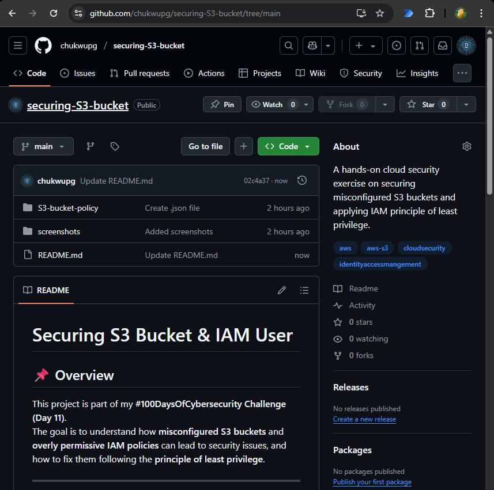Click the browser reload button
This screenshot has width=494, height=490.
54,13
